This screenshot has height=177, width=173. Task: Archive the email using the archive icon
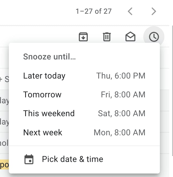83,37
